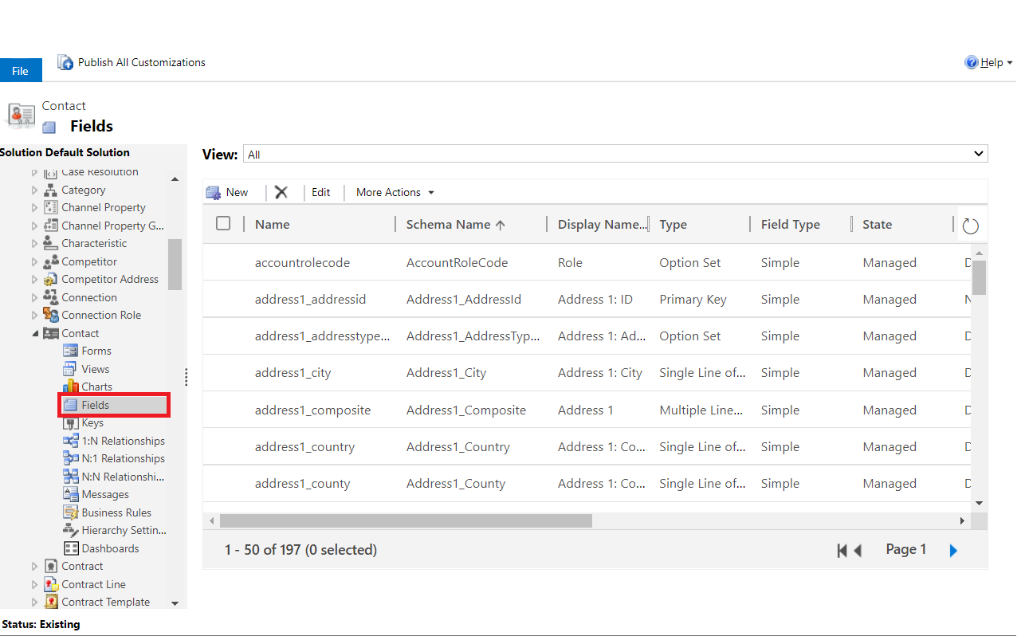Go to first page icon
Image resolution: width=1025 pixels, height=636 pixels.
(842, 550)
